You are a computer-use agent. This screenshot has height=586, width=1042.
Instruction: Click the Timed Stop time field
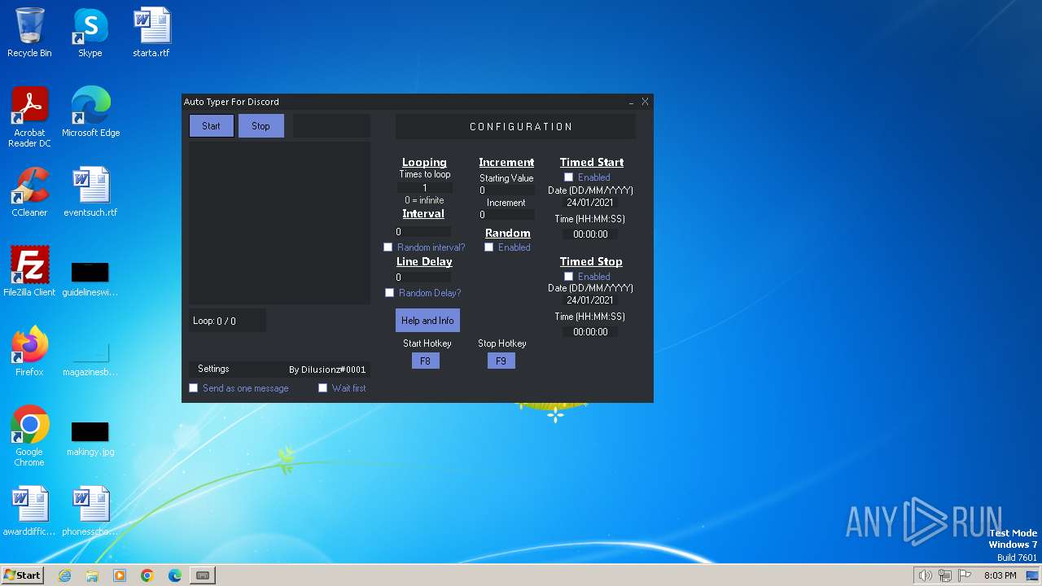pyautogui.click(x=590, y=332)
